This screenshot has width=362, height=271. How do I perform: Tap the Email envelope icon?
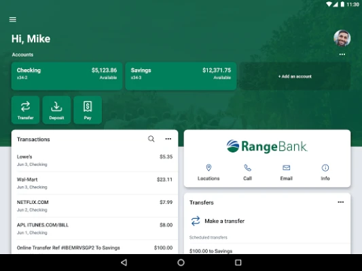pyautogui.click(x=287, y=167)
